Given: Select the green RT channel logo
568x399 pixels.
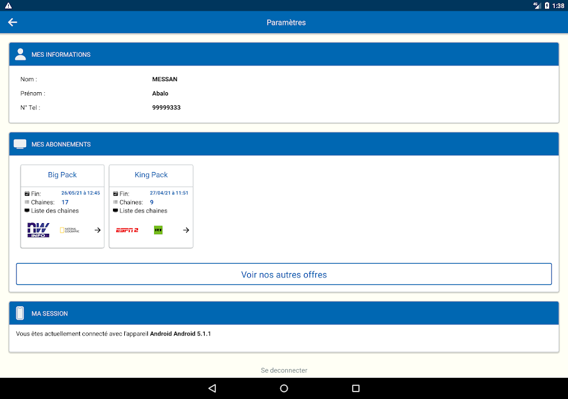Looking at the screenshot, I should (159, 230).
